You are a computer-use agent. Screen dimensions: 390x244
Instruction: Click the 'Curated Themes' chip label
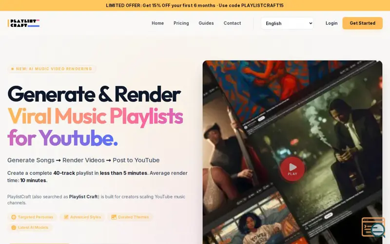(133, 217)
